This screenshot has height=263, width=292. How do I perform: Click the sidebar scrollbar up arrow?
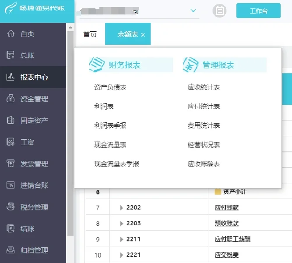pos(70,28)
